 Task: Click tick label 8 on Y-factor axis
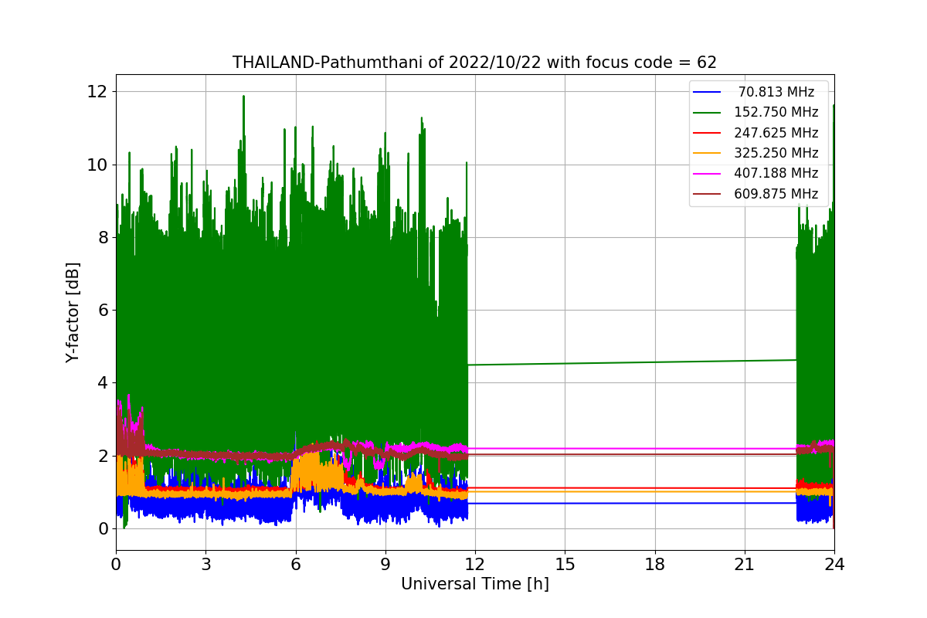[x=103, y=237]
